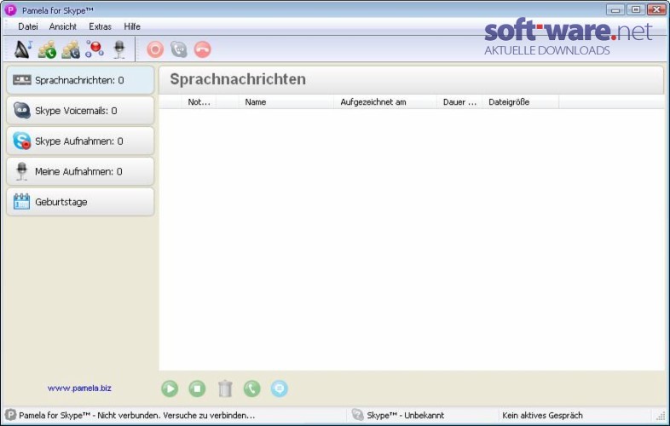
Task: Click the blue chat bubble icon
Action: coord(279,389)
